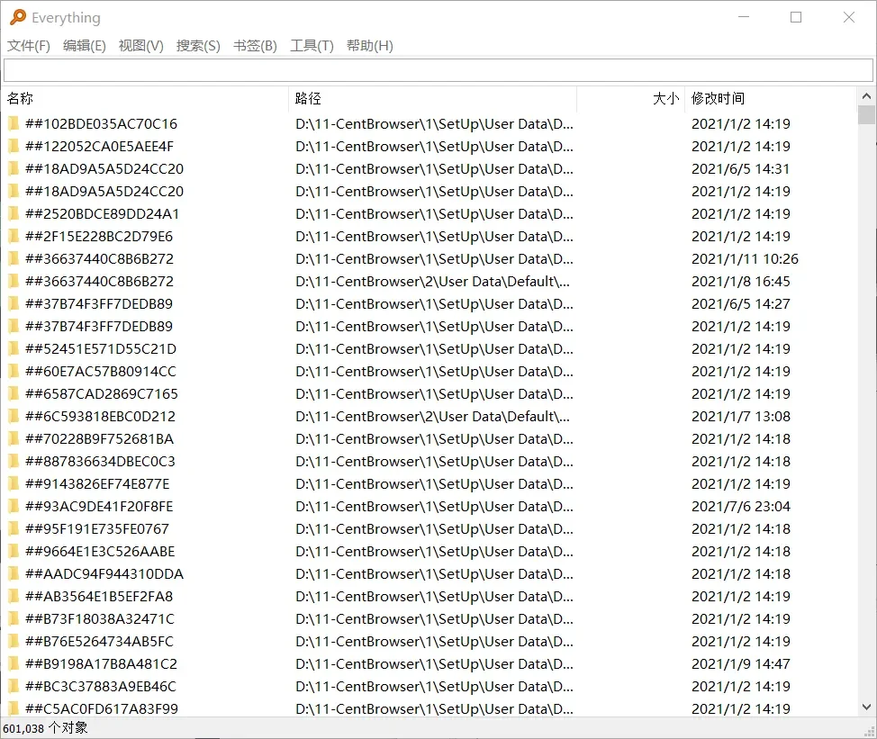The image size is (877, 739).
Task: Open the 帮助(H) menu
Action: point(369,45)
